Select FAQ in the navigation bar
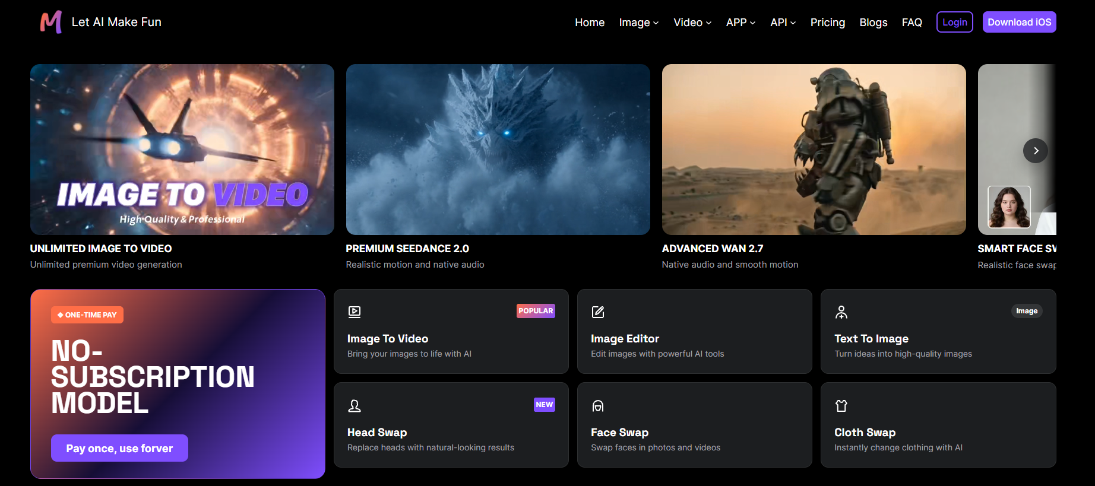Viewport: 1095px width, 486px height. (x=912, y=23)
